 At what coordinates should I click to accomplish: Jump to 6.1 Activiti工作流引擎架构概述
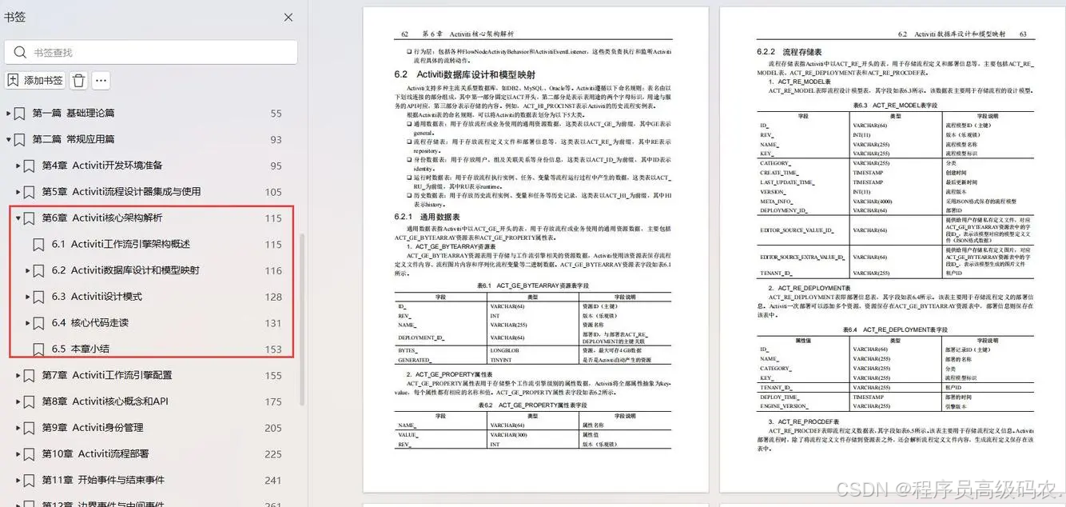click(x=121, y=244)
